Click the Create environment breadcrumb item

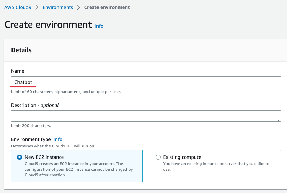point(107,7)
